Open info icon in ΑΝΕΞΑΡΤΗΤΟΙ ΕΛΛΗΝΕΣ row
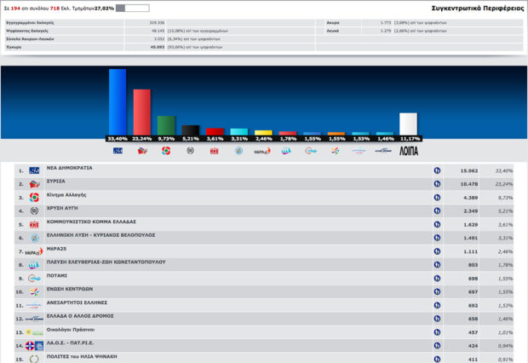The height and width of the screenshot is (363, 528). click(x=437, y=305)
